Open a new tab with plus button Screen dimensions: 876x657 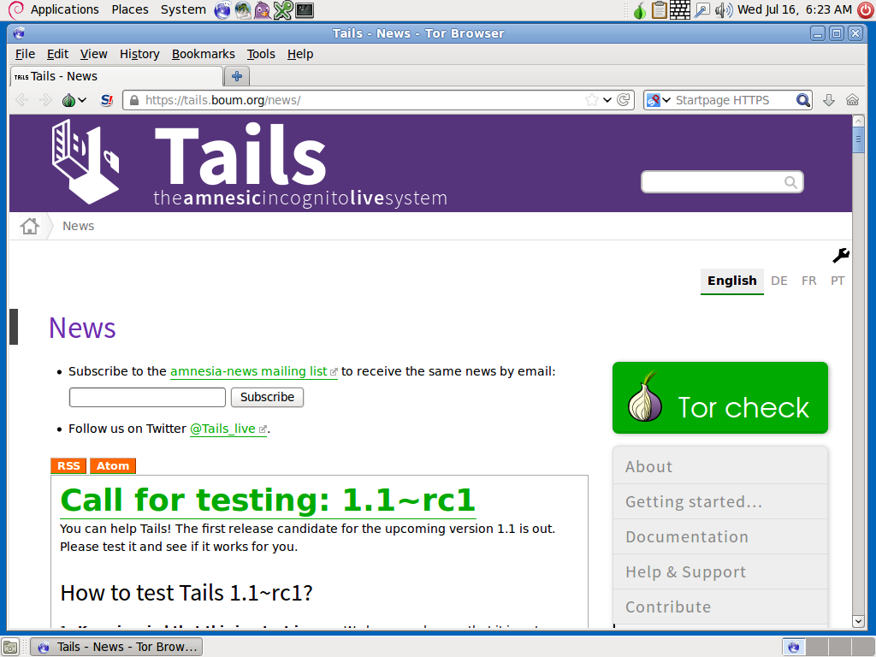237,76
